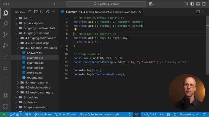The image size is (209, 117).
Task: Show additional views ellipsis in activity bar
Action: click(5, 78)
